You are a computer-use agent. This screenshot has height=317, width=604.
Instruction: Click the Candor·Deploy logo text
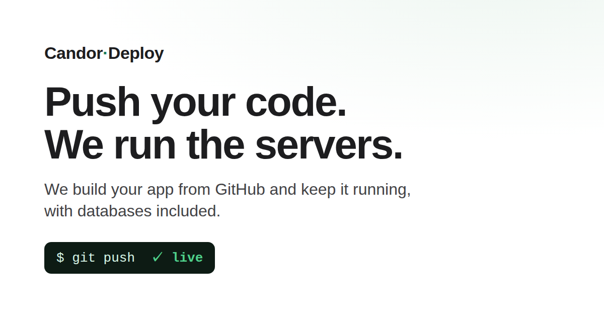tap(104, 53)
